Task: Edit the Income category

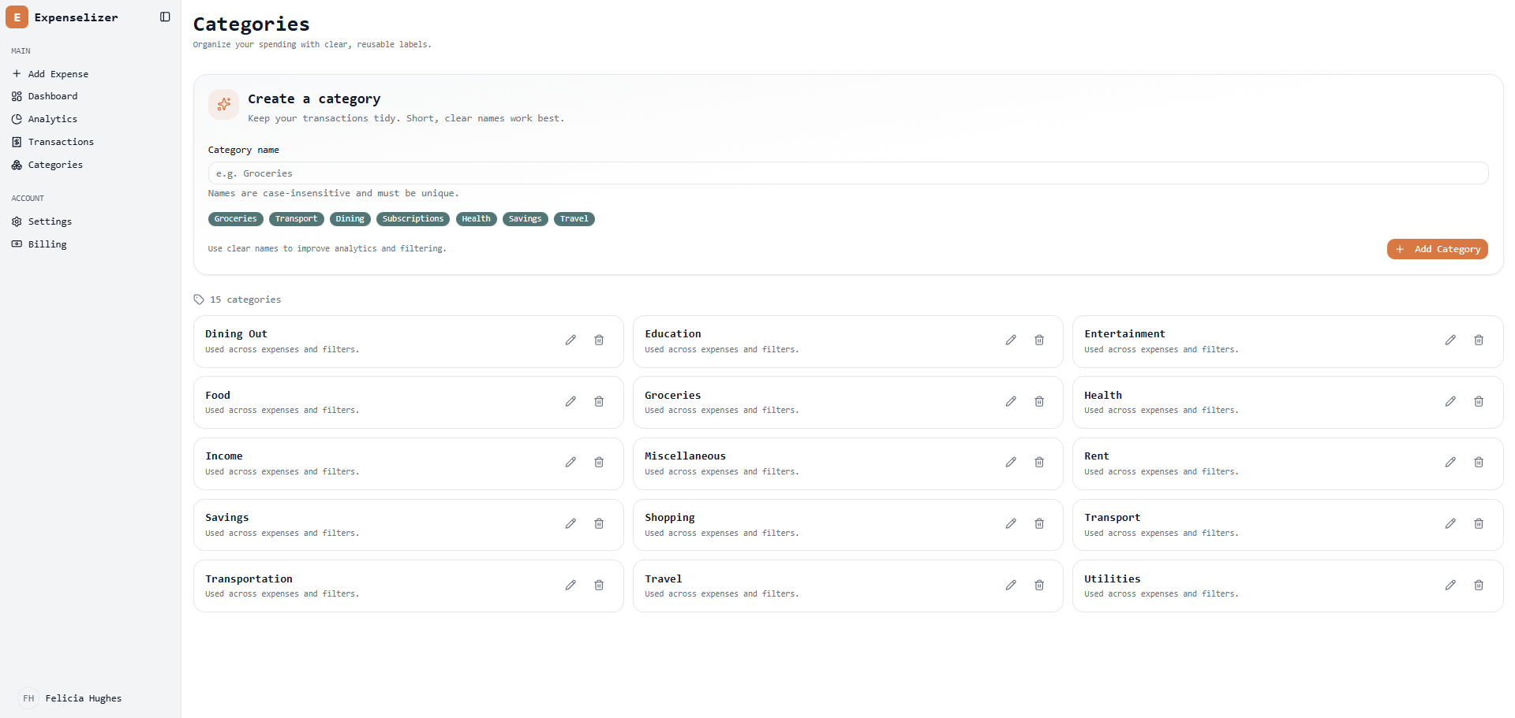Action: [570, 463]
